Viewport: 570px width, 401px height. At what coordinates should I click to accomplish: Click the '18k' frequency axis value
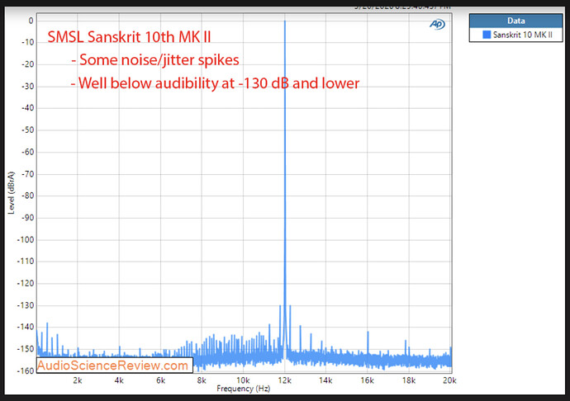click(x=409, y=380)
